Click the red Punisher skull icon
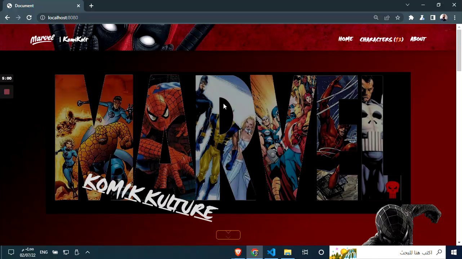This screenshot has width=462, height=259. pos(392,190)
